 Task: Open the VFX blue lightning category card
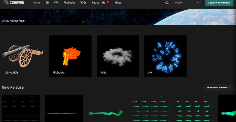pos(165,56)
